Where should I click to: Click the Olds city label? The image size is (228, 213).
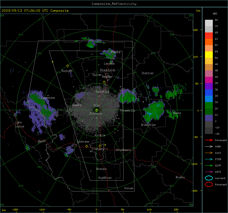click(x=97, y=106)
